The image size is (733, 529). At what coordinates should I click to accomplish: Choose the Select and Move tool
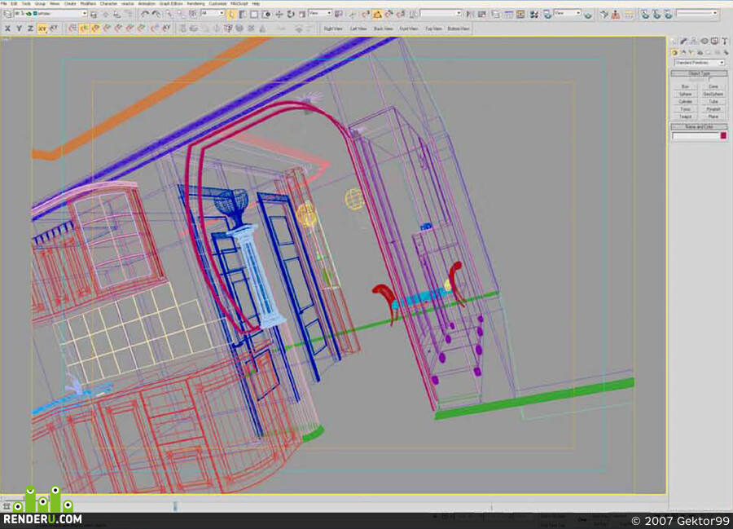279,15
